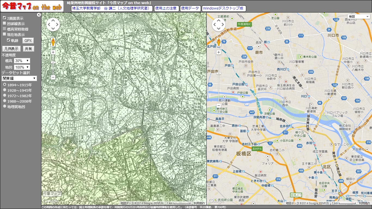372x209 pixels.
Task: Open the 使用上の注意 link
Action: (x=167, y=8)
